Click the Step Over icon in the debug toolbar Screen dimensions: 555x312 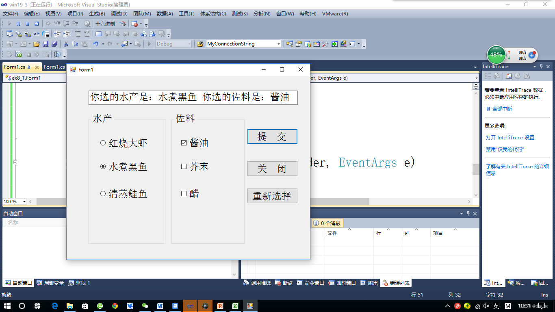coord(66,24)
